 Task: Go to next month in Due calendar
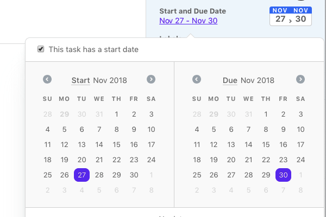click(x=300, y=79)
